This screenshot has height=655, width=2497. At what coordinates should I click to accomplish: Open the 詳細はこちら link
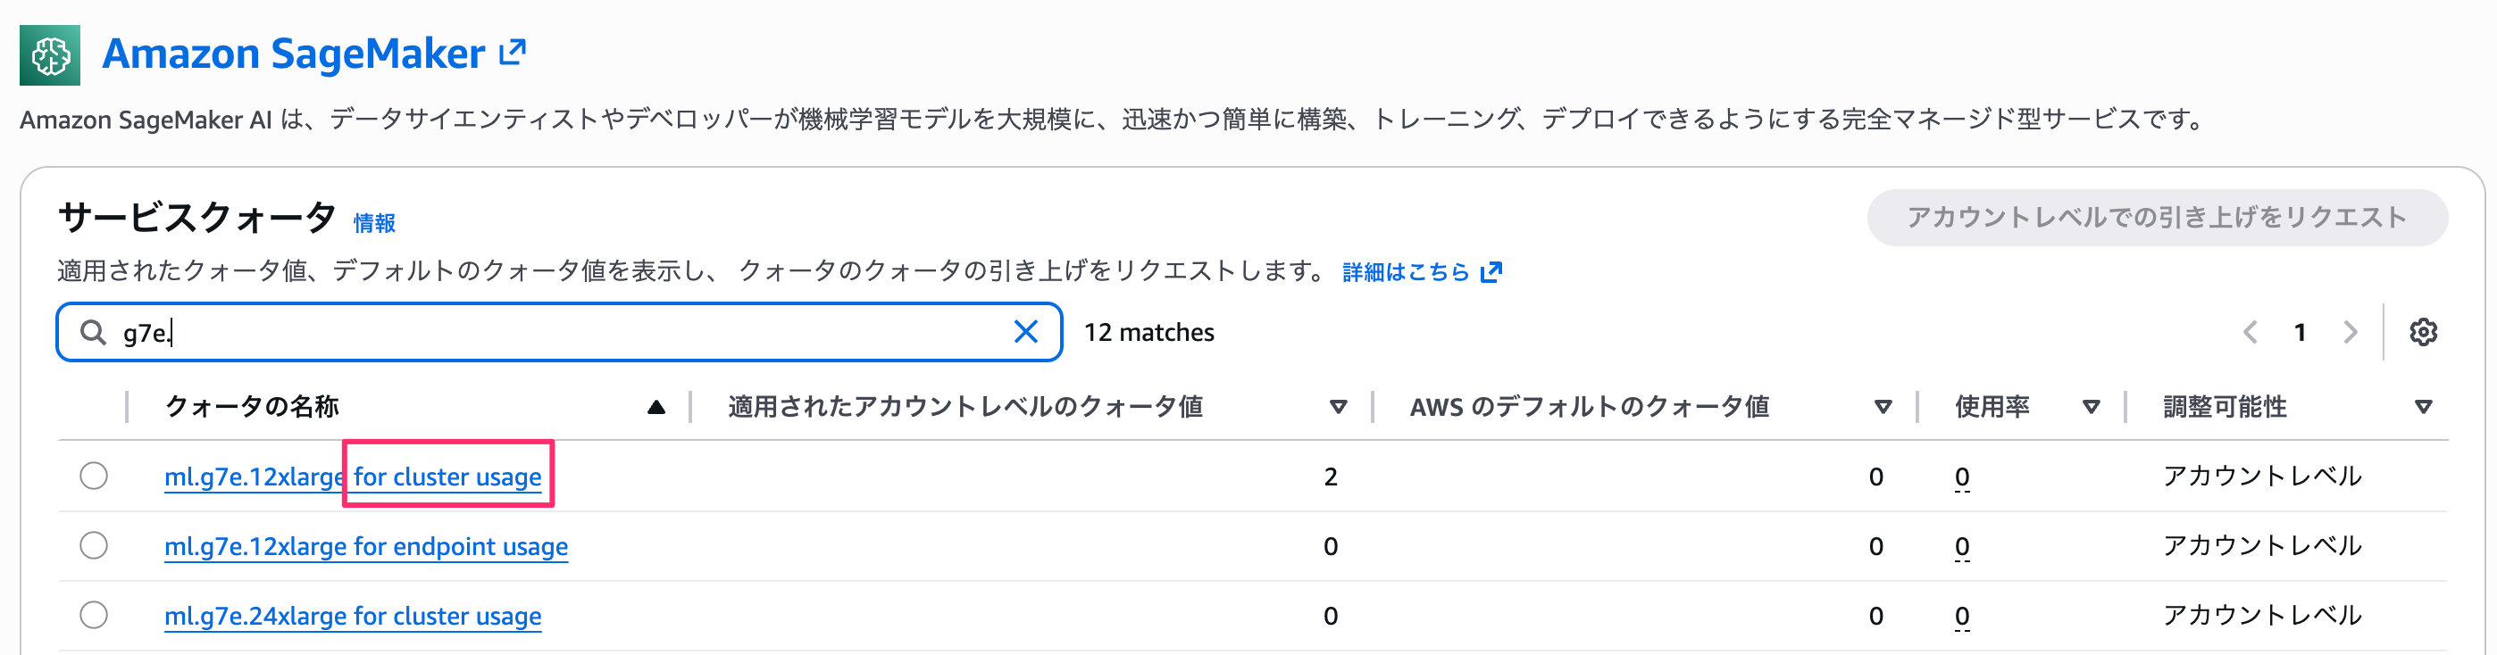pyautogui.click(x=1405, y=271)
